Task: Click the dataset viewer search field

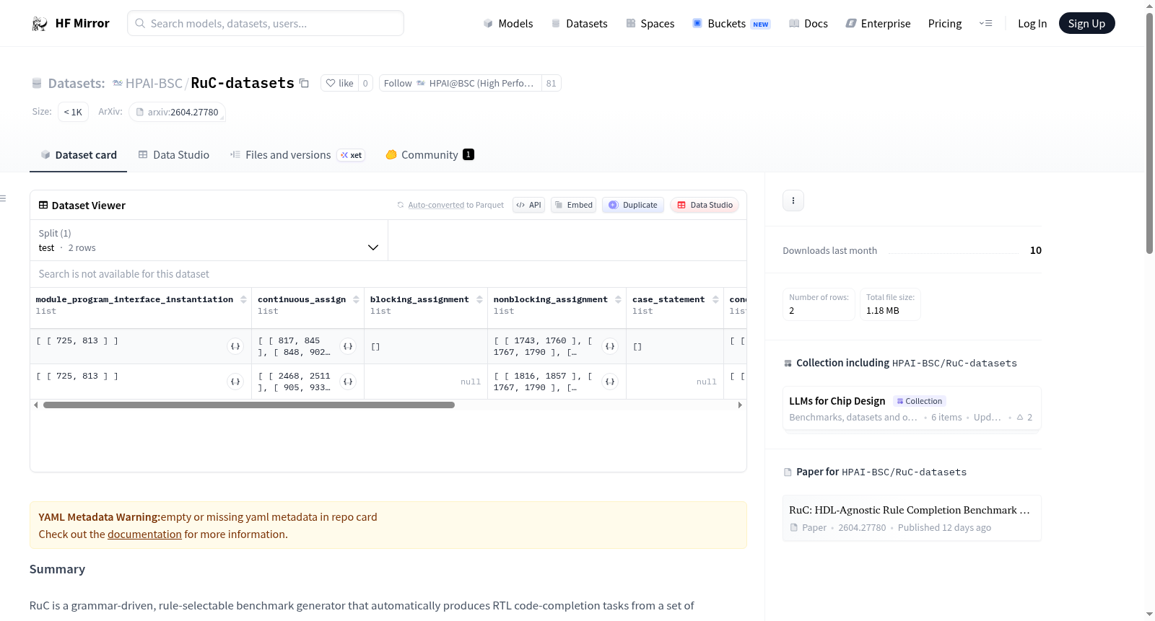Action: pos(388,274)
